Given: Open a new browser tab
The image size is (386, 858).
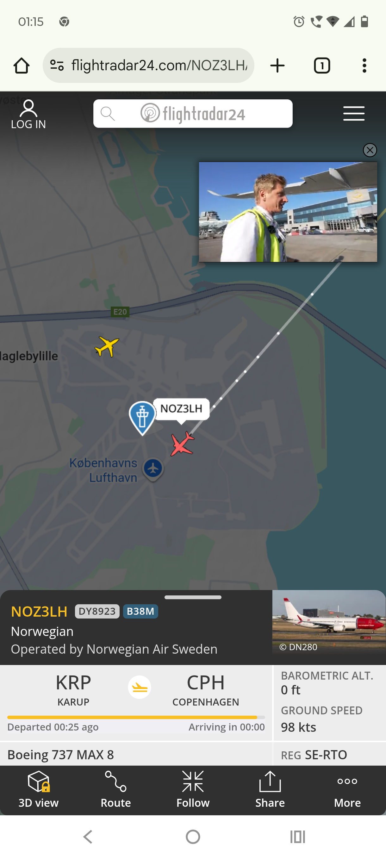Looking at the screenshot, I should (277, 65).
